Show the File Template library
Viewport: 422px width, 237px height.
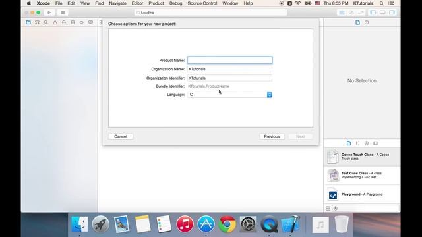[x=349, y=144]
